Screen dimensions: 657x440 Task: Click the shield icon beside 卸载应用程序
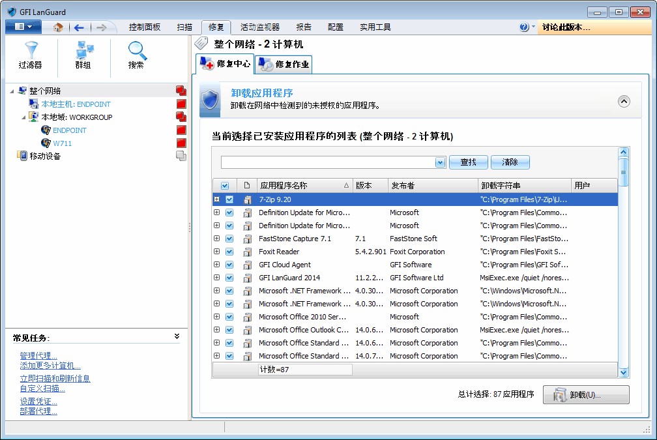point(210,100)
